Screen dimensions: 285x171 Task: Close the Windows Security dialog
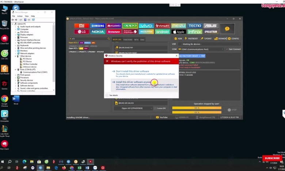176,56
